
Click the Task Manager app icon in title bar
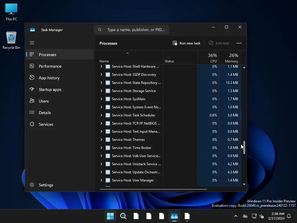coord(32,30)
